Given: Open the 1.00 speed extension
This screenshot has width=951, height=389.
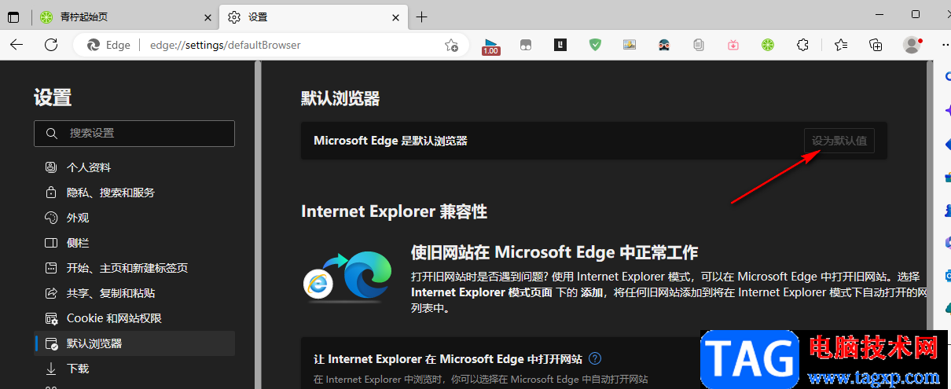Looking at the screenshot, I should 491,46.
